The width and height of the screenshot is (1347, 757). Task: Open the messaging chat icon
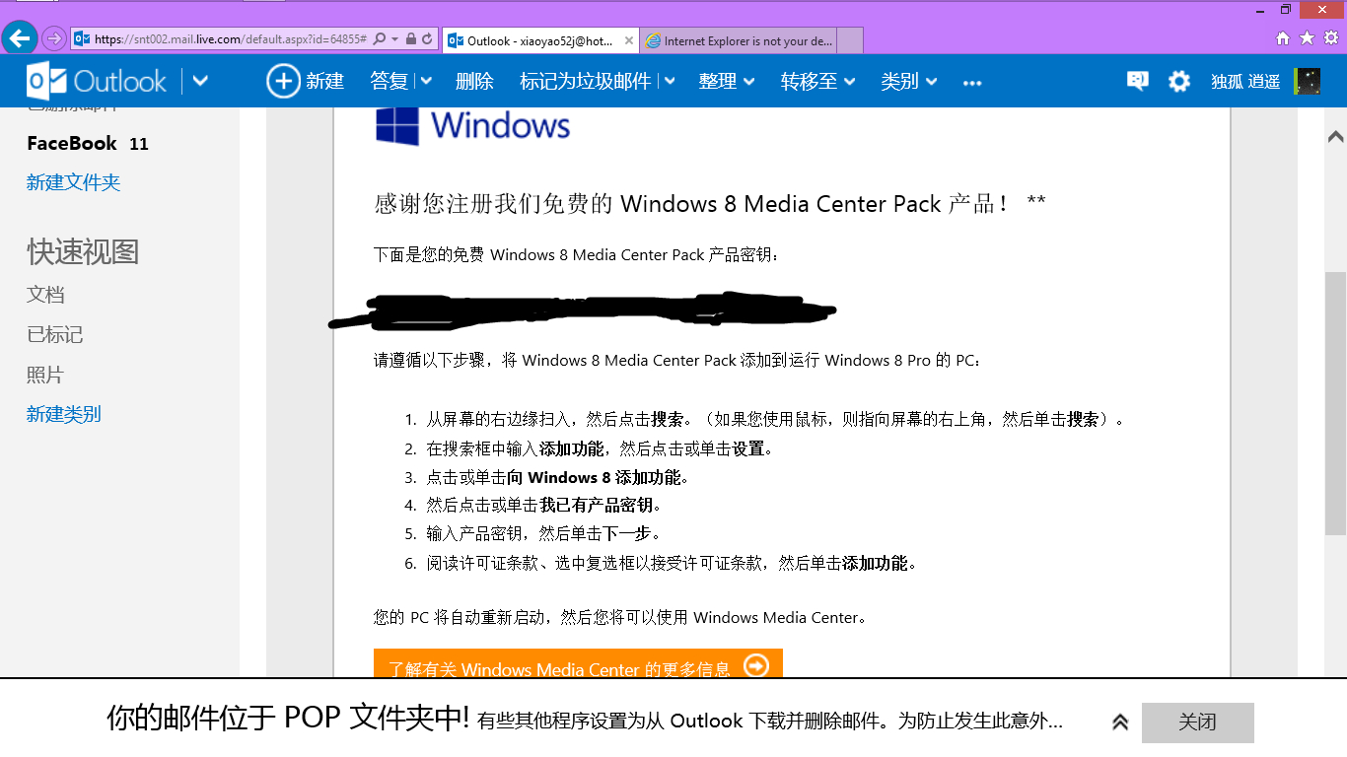click(1137, 81)
